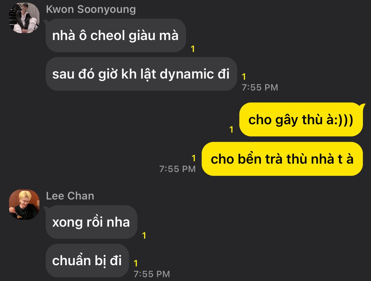The height and width of the screenshot is (281, 371).
Task: Select the yellow bubble "cho bển trà thù nhà t à"
Action: coord(282,159)
